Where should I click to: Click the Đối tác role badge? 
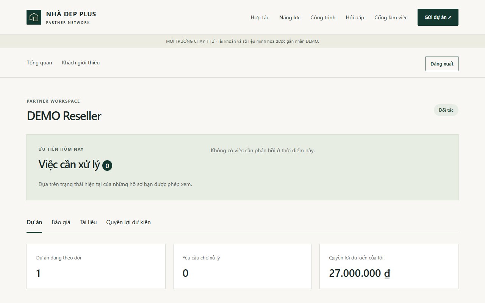pyautogui.click(x=446, y=110)
